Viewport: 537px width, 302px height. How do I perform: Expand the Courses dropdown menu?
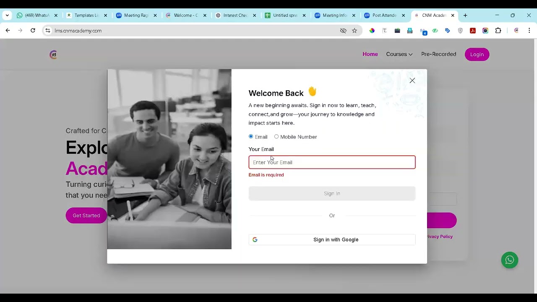click(x=399, y=54)
